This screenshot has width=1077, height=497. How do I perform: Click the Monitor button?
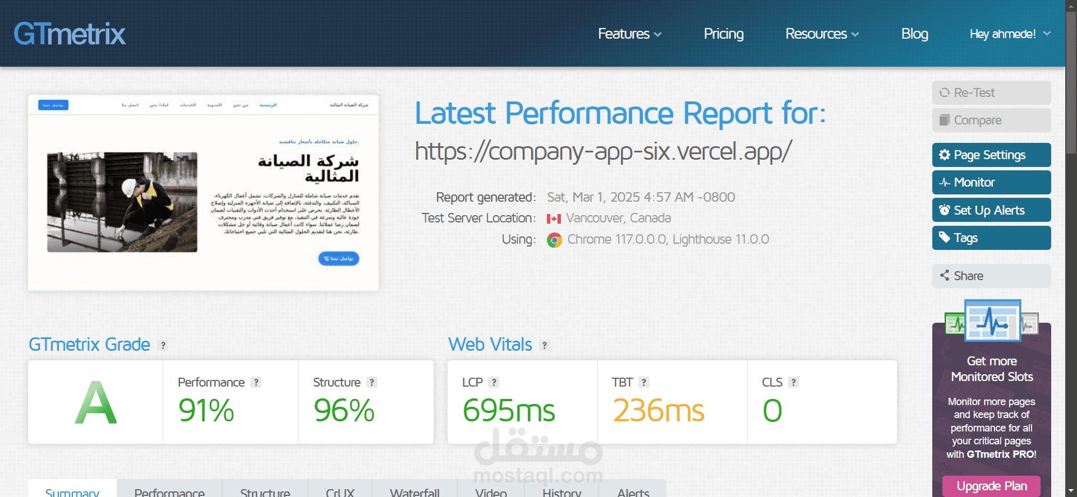(x=991, y=182)
